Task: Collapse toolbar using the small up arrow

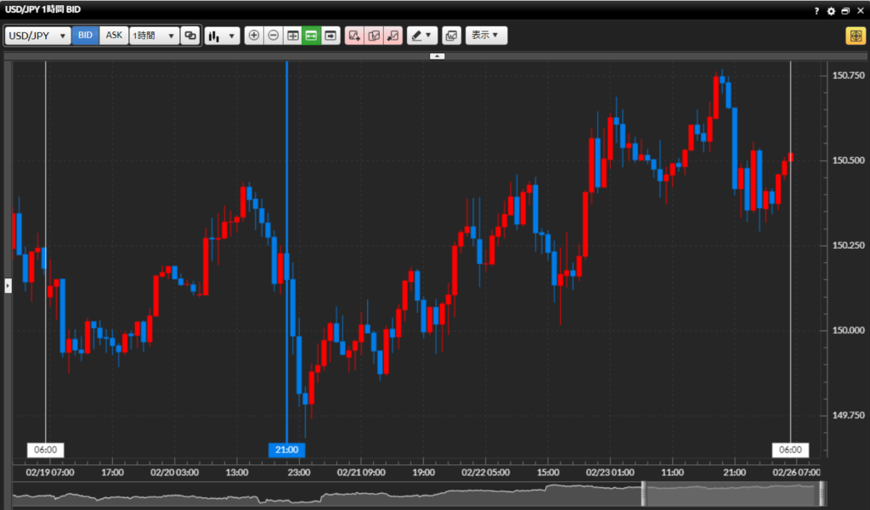Action: [437, 56]
